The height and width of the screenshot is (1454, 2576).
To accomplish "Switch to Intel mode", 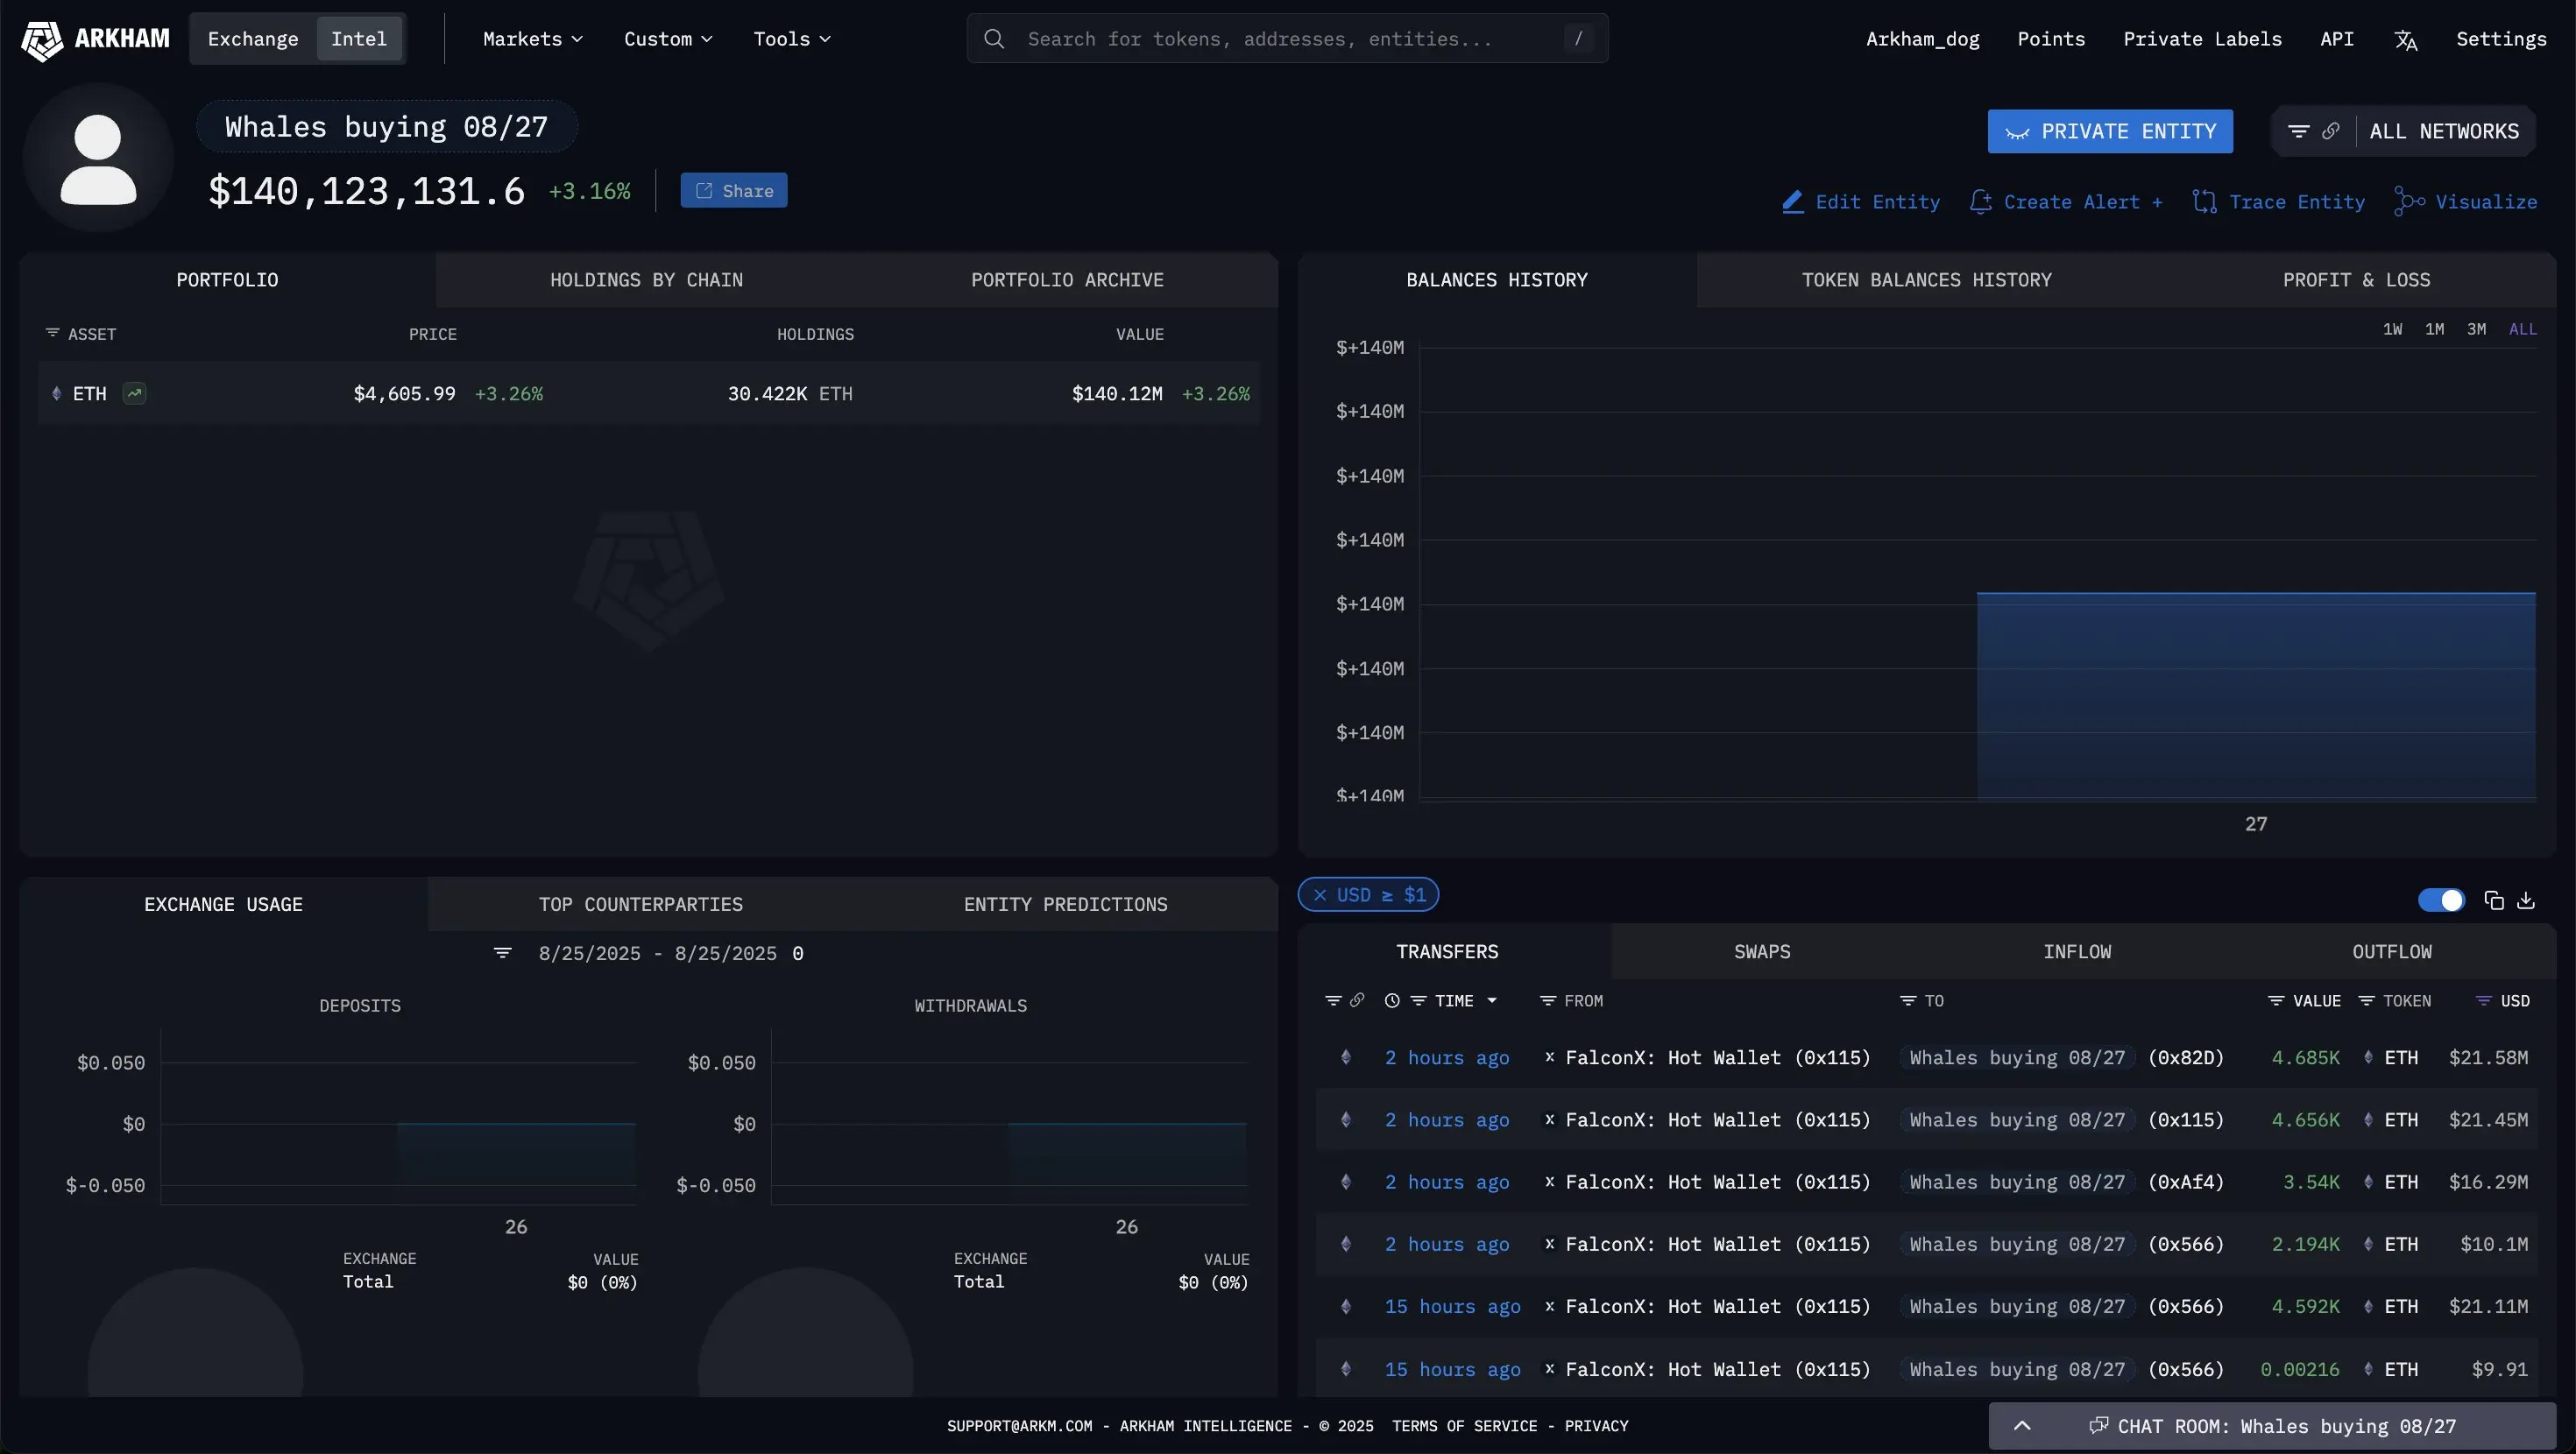I will click(x=359, y=39).
